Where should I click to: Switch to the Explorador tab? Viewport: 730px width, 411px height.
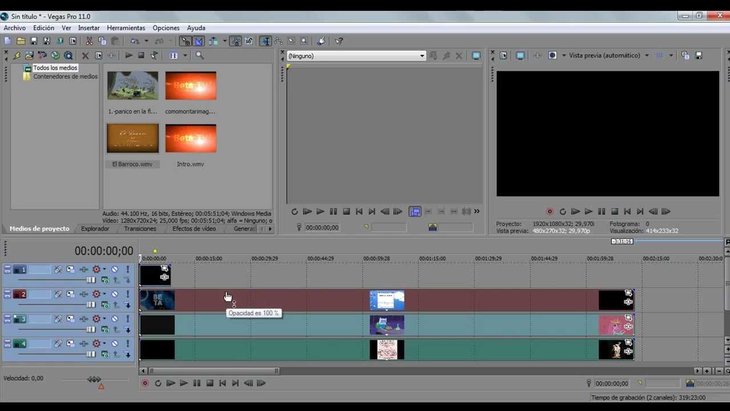tap(95, 229)
